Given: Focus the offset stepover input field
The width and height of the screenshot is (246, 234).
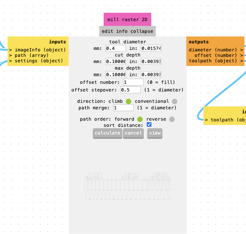Looking at the screenshot, I should (130, 90).
